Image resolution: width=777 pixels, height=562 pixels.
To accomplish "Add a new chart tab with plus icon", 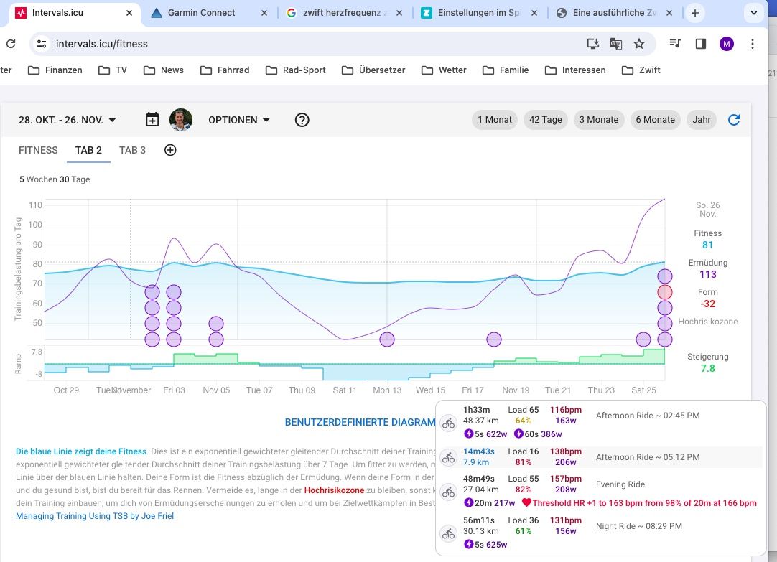I will click(170, 150).
